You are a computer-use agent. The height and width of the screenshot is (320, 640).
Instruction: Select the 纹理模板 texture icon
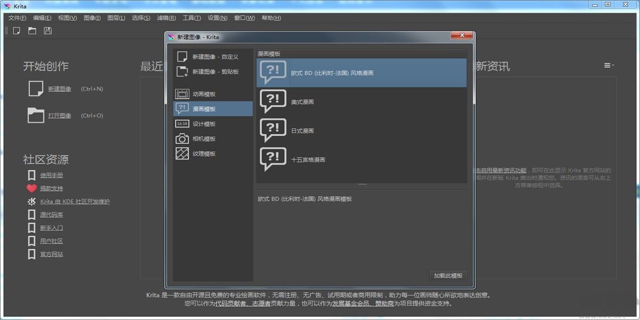pos(181,153)
